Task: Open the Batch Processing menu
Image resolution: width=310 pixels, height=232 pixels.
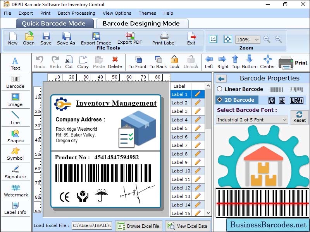Action: (x=77, y=13)
